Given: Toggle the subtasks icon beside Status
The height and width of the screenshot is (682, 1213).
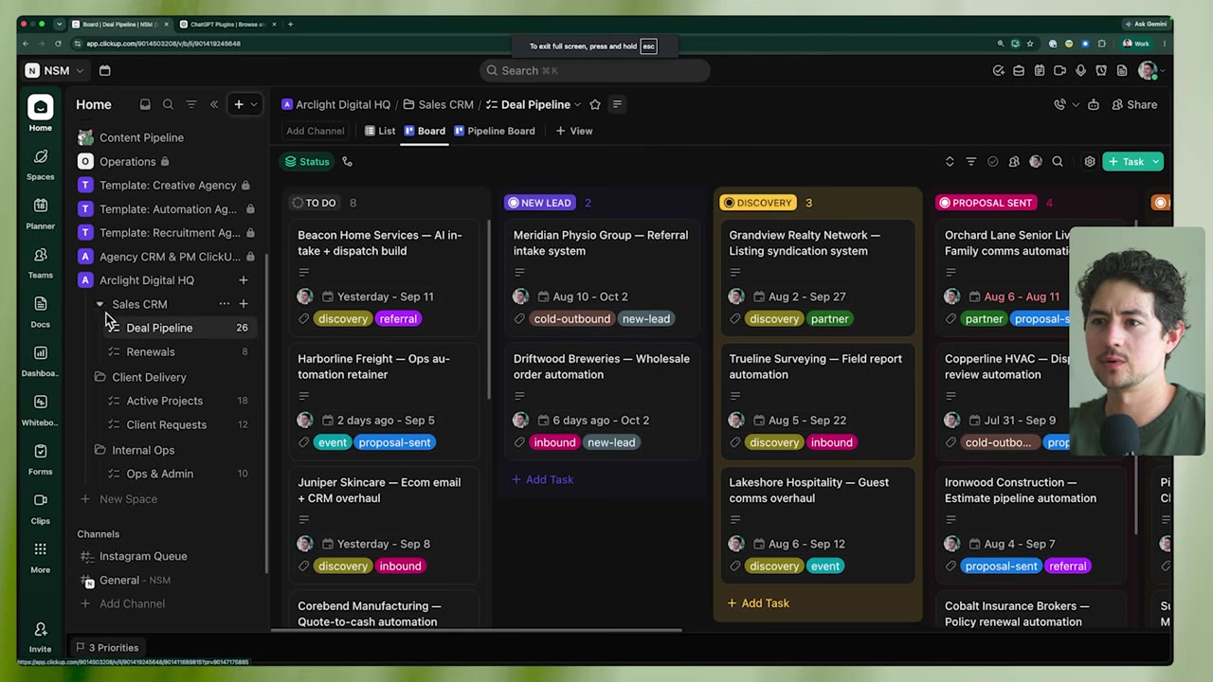Looking at the screenshot, I should [x=347, y=162].
